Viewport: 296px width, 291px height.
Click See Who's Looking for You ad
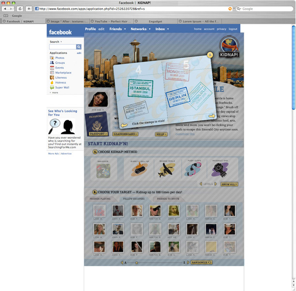tap(62, 113)
